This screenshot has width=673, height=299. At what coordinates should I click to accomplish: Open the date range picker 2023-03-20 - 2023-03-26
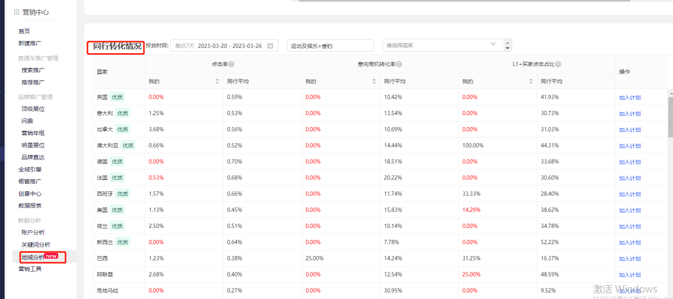[224, 45]
